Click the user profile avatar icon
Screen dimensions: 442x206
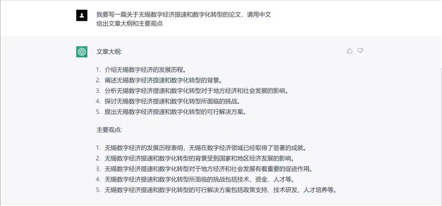pyautogui.click(x=82, y=15)
